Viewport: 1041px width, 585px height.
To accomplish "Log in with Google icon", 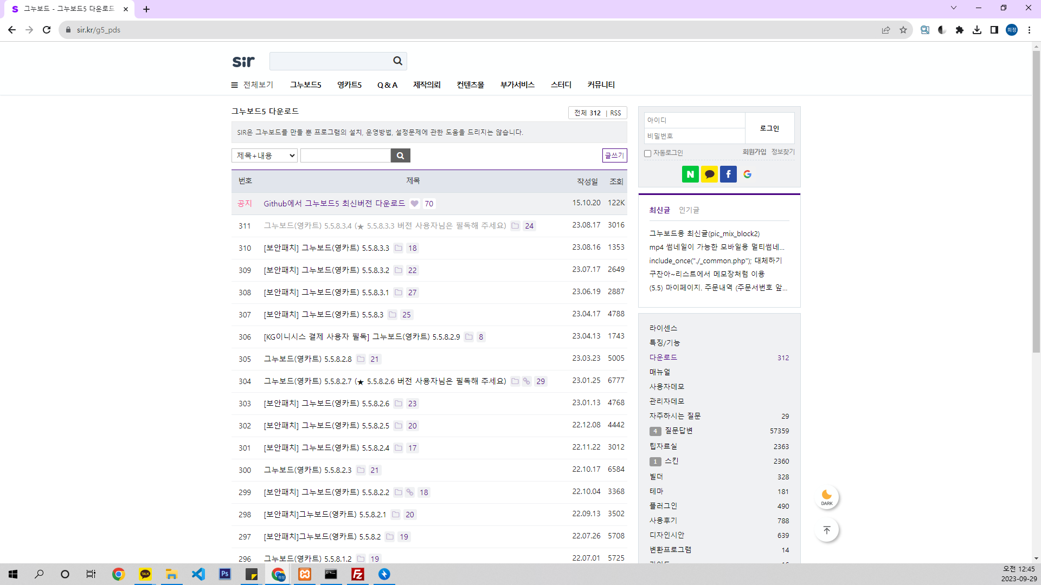I will click(x=748, y=174).
